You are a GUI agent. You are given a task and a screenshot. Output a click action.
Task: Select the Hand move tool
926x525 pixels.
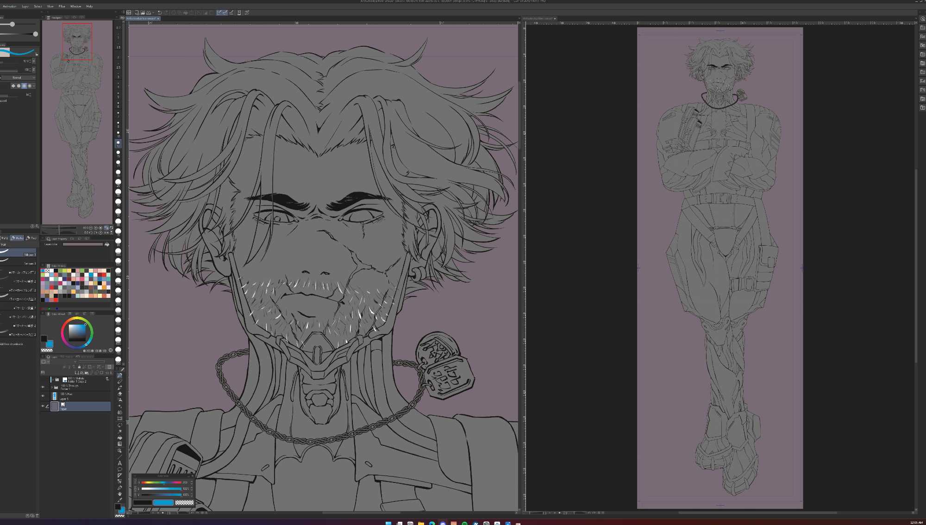pyautogui.click(x=119, y=494)
